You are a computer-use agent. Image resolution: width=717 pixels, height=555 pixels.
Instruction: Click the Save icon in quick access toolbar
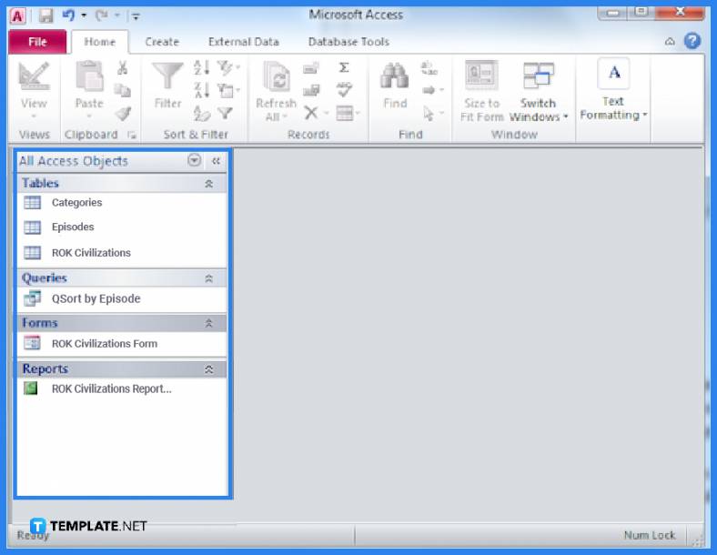click(x=45, y=16)
